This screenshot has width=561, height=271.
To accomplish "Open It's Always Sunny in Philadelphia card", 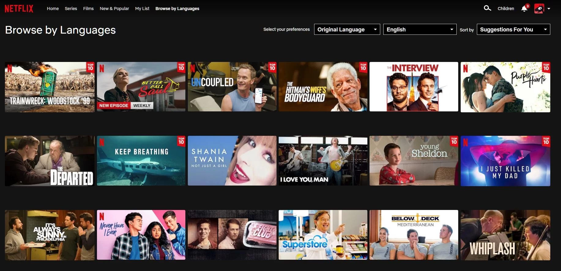I will (x=50, y=235).
